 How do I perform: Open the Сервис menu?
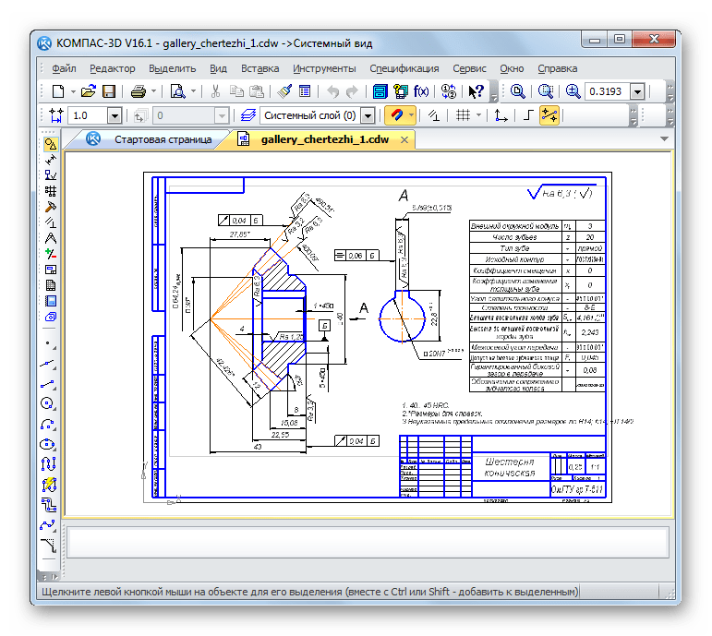[469, 68]
